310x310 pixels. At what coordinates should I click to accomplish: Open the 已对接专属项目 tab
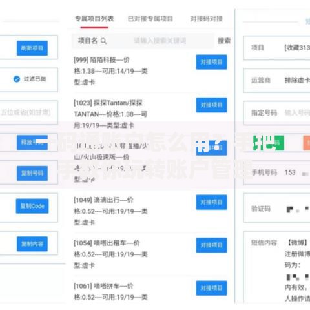(x=150, y=19)
